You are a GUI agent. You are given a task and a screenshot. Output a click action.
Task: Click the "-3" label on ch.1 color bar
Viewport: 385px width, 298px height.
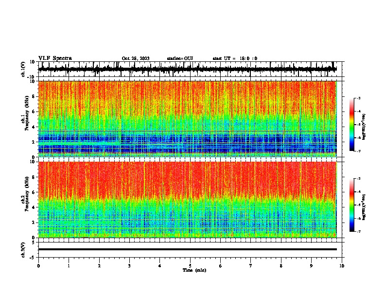(x=358, y=98)
